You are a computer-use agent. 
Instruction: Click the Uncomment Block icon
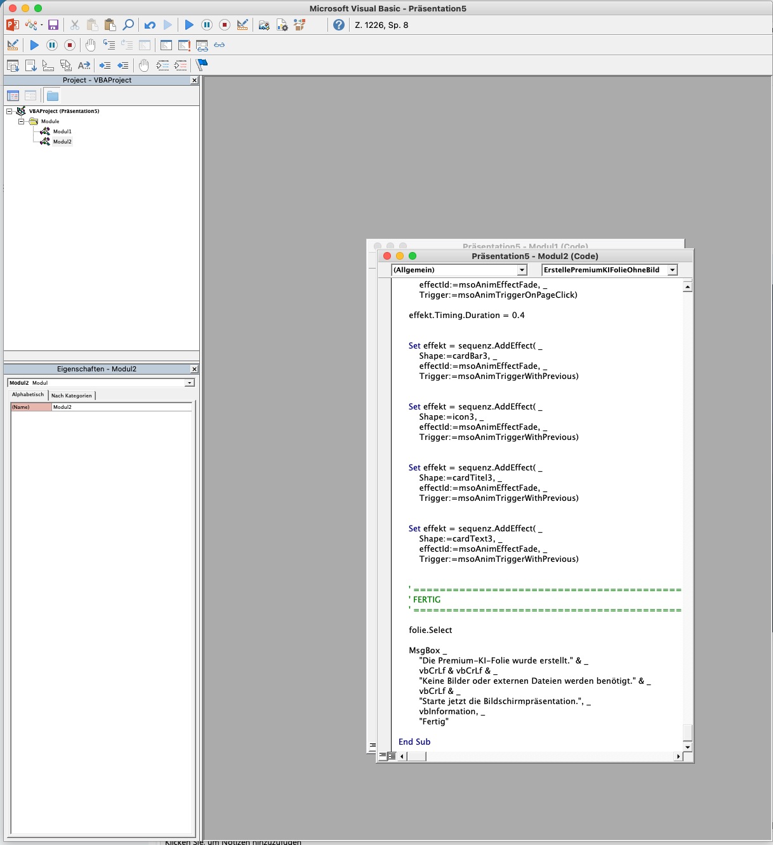180,65
